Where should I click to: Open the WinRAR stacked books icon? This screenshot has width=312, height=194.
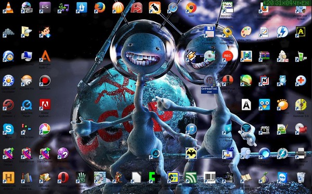264,56
